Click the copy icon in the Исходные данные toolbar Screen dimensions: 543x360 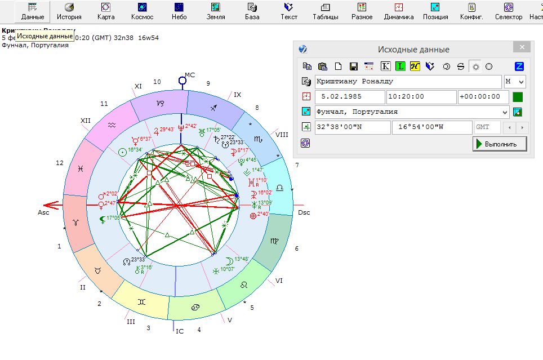coord(307,66)
